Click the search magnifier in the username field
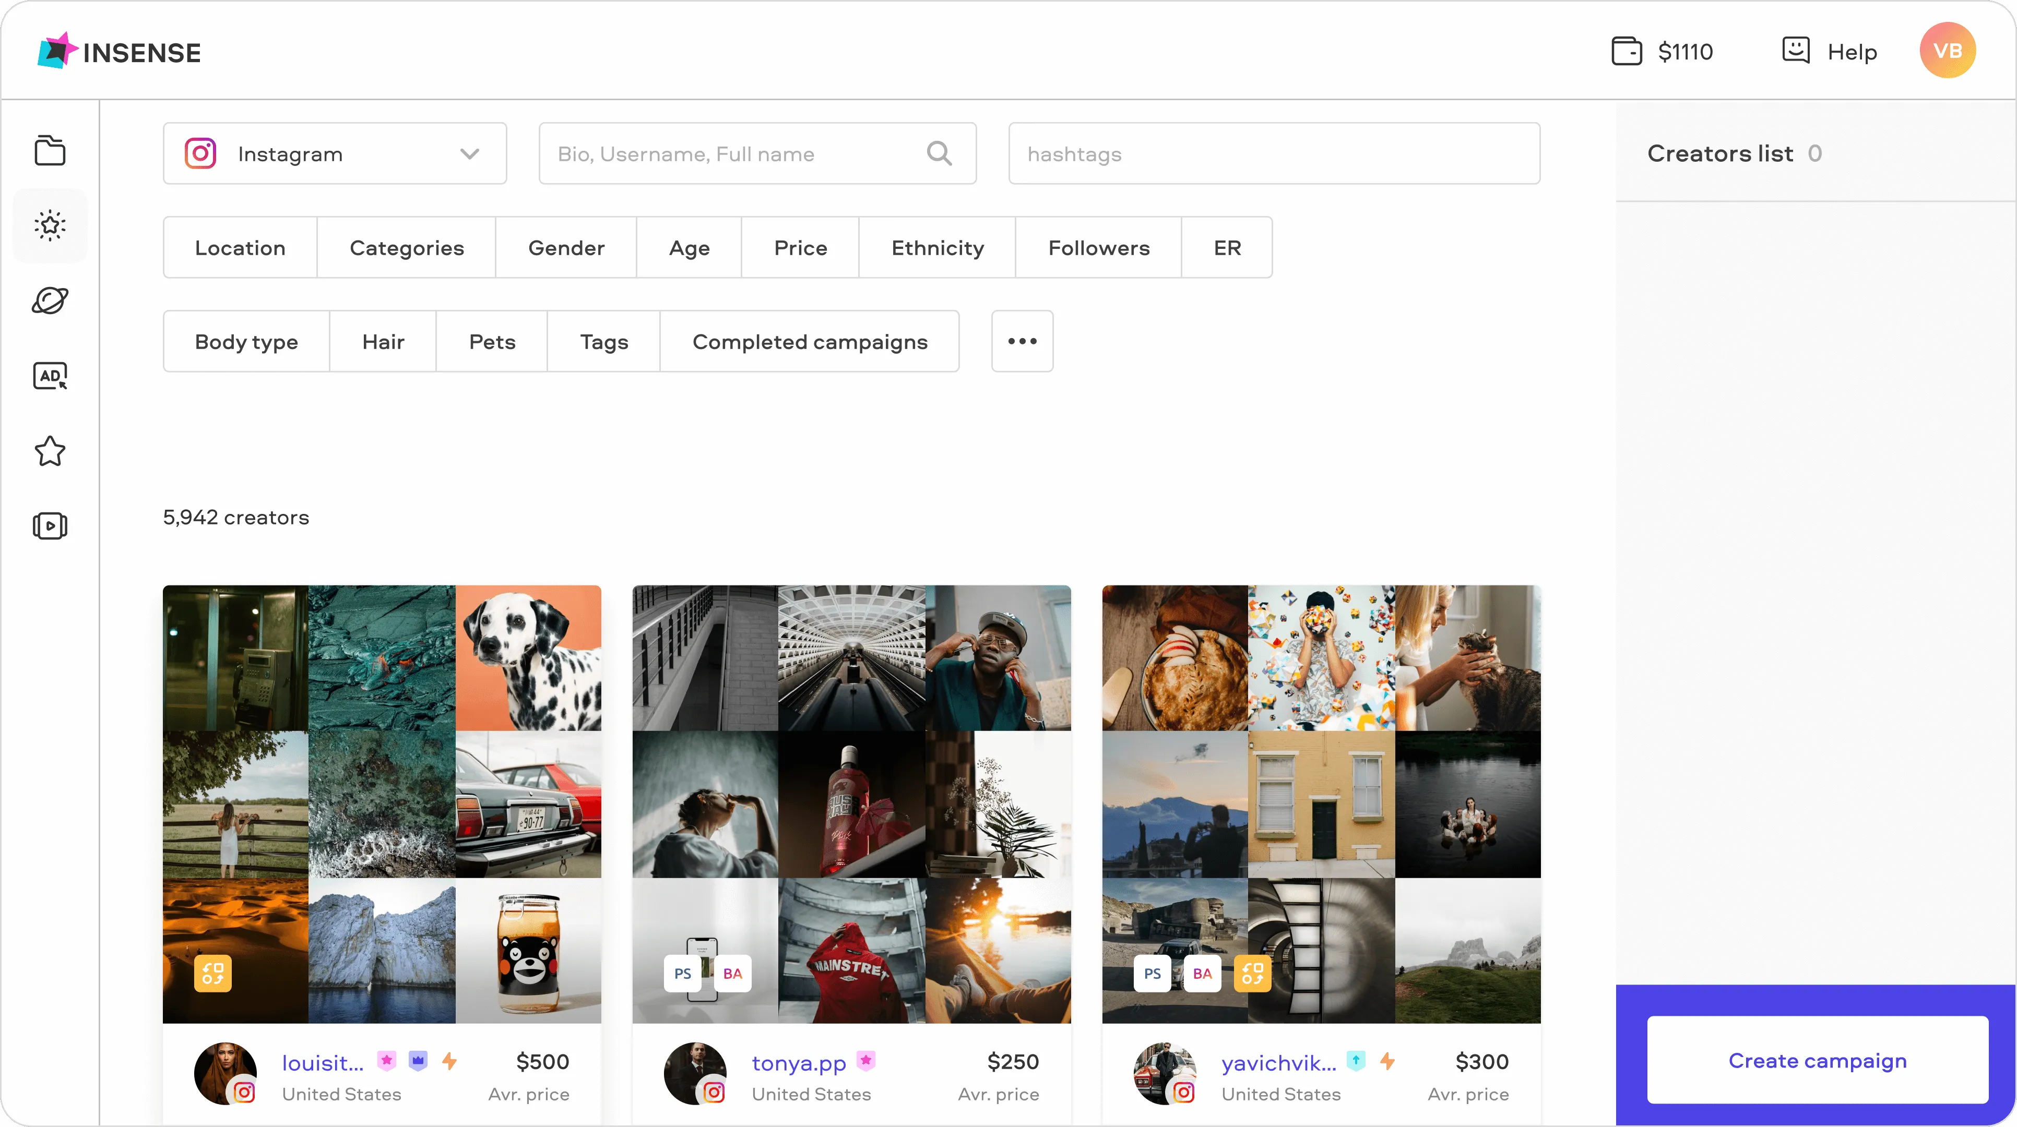Viewport: 2017px width, 1127px height. (940, 152)
